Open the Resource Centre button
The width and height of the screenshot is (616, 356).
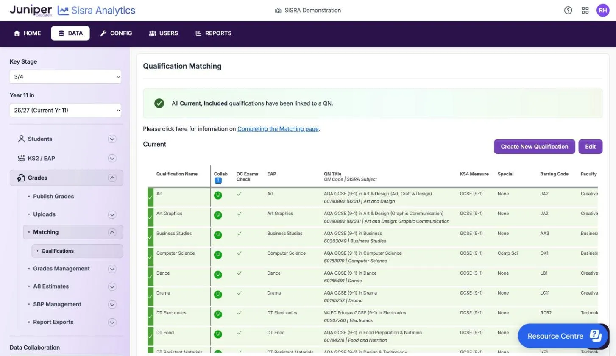click(x=563, y=336)
